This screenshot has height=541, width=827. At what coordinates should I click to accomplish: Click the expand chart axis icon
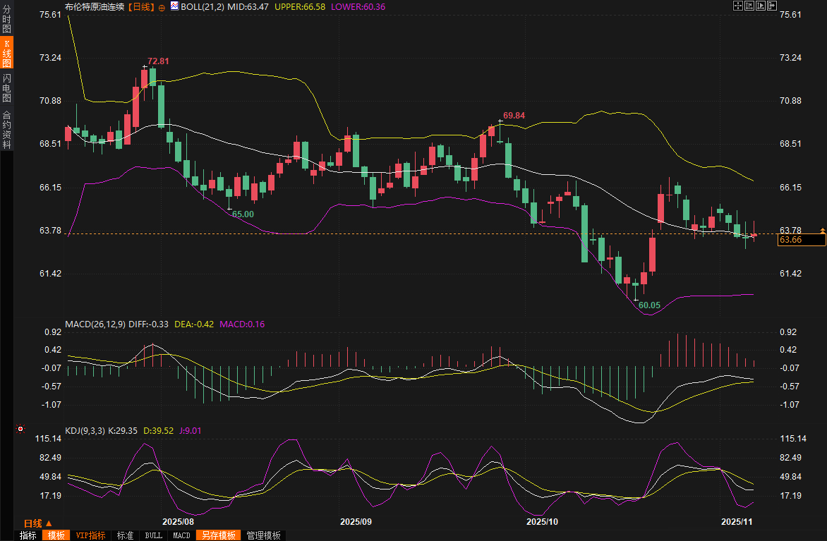[x=761, y=6]
